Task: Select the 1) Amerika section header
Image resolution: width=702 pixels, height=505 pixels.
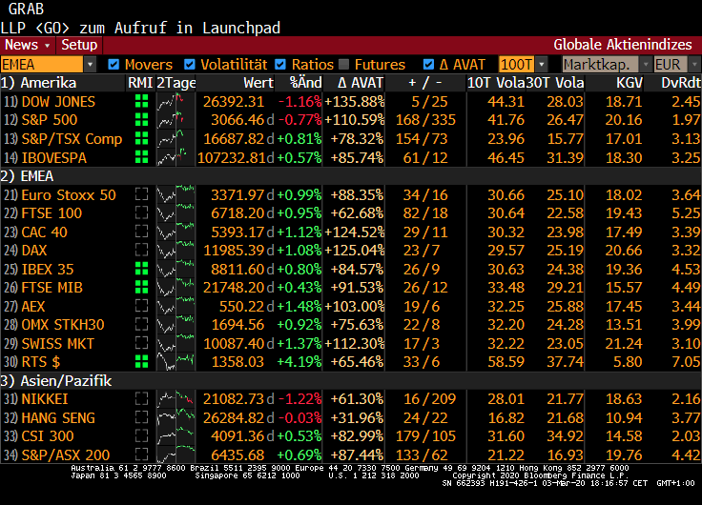Action: tap(38, 83)
